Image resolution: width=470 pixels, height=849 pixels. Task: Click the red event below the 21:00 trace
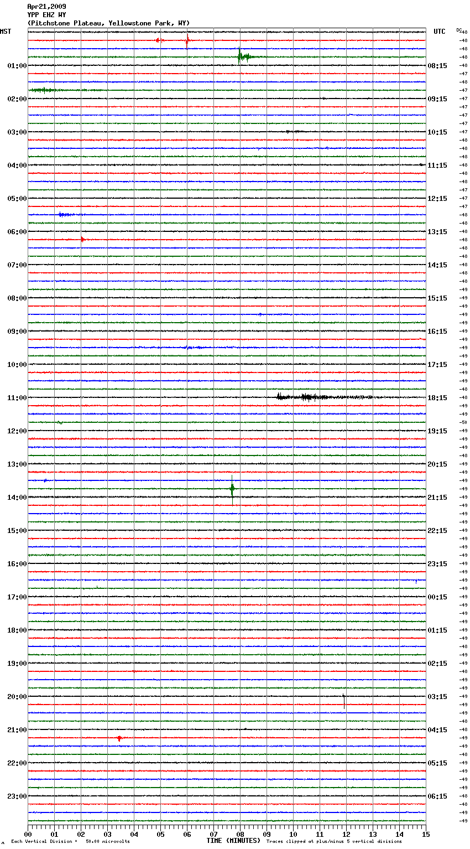tap(119, 738)
